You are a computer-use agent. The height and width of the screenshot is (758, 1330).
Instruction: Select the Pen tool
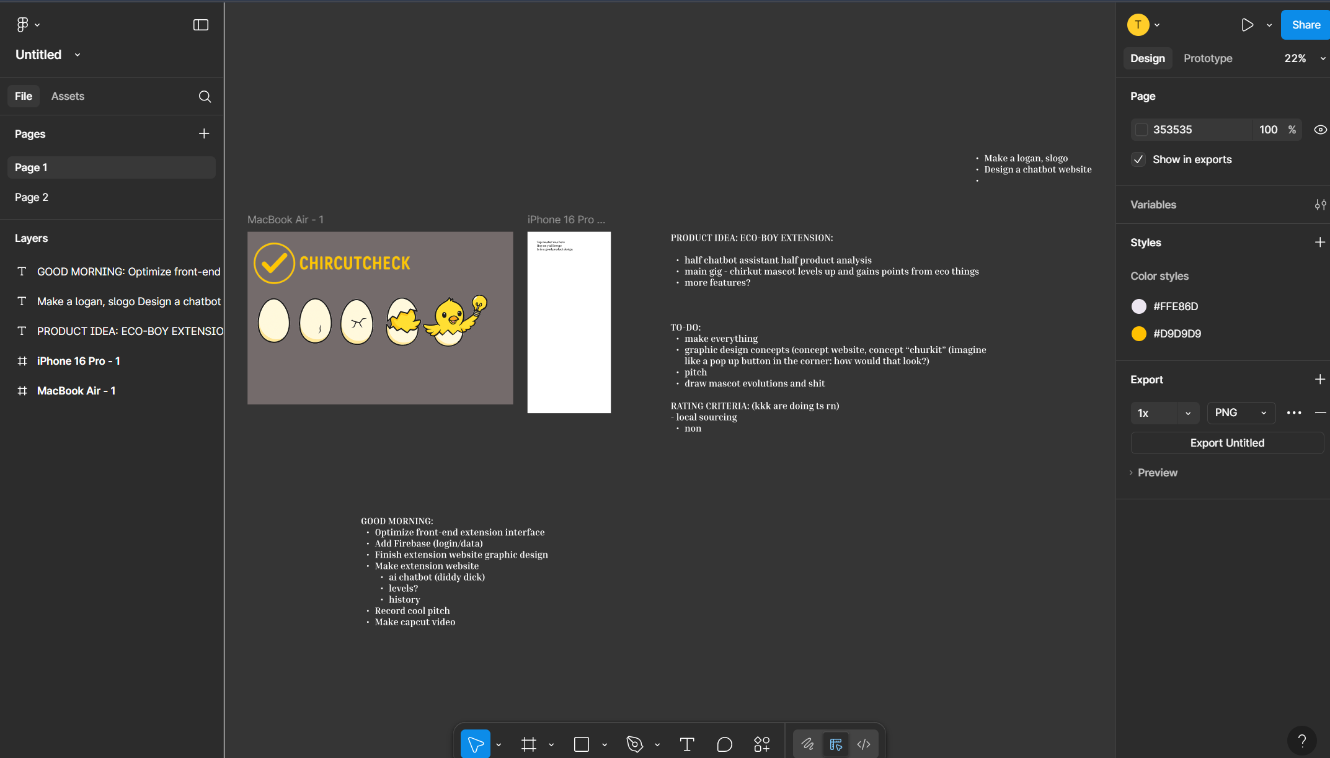634,744
